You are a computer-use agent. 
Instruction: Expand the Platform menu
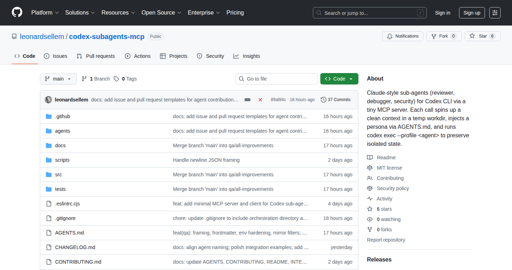coord(44,12)
